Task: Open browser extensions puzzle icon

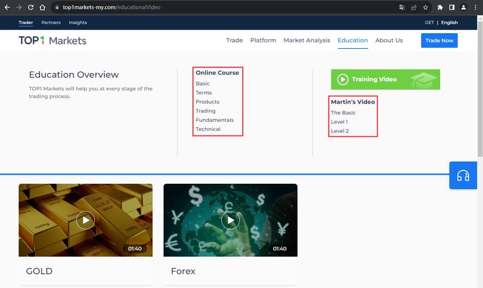Action: pyautogui.click(x=440, y=7)
